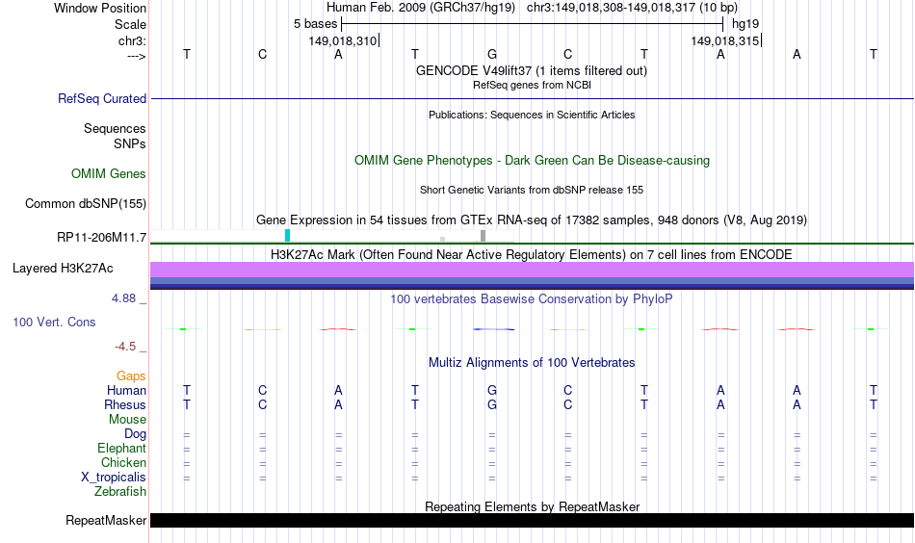Click Multiz Alignments of 100 Vertebrates title
Screen dimensions: 915x543
(x=532, y=363)
